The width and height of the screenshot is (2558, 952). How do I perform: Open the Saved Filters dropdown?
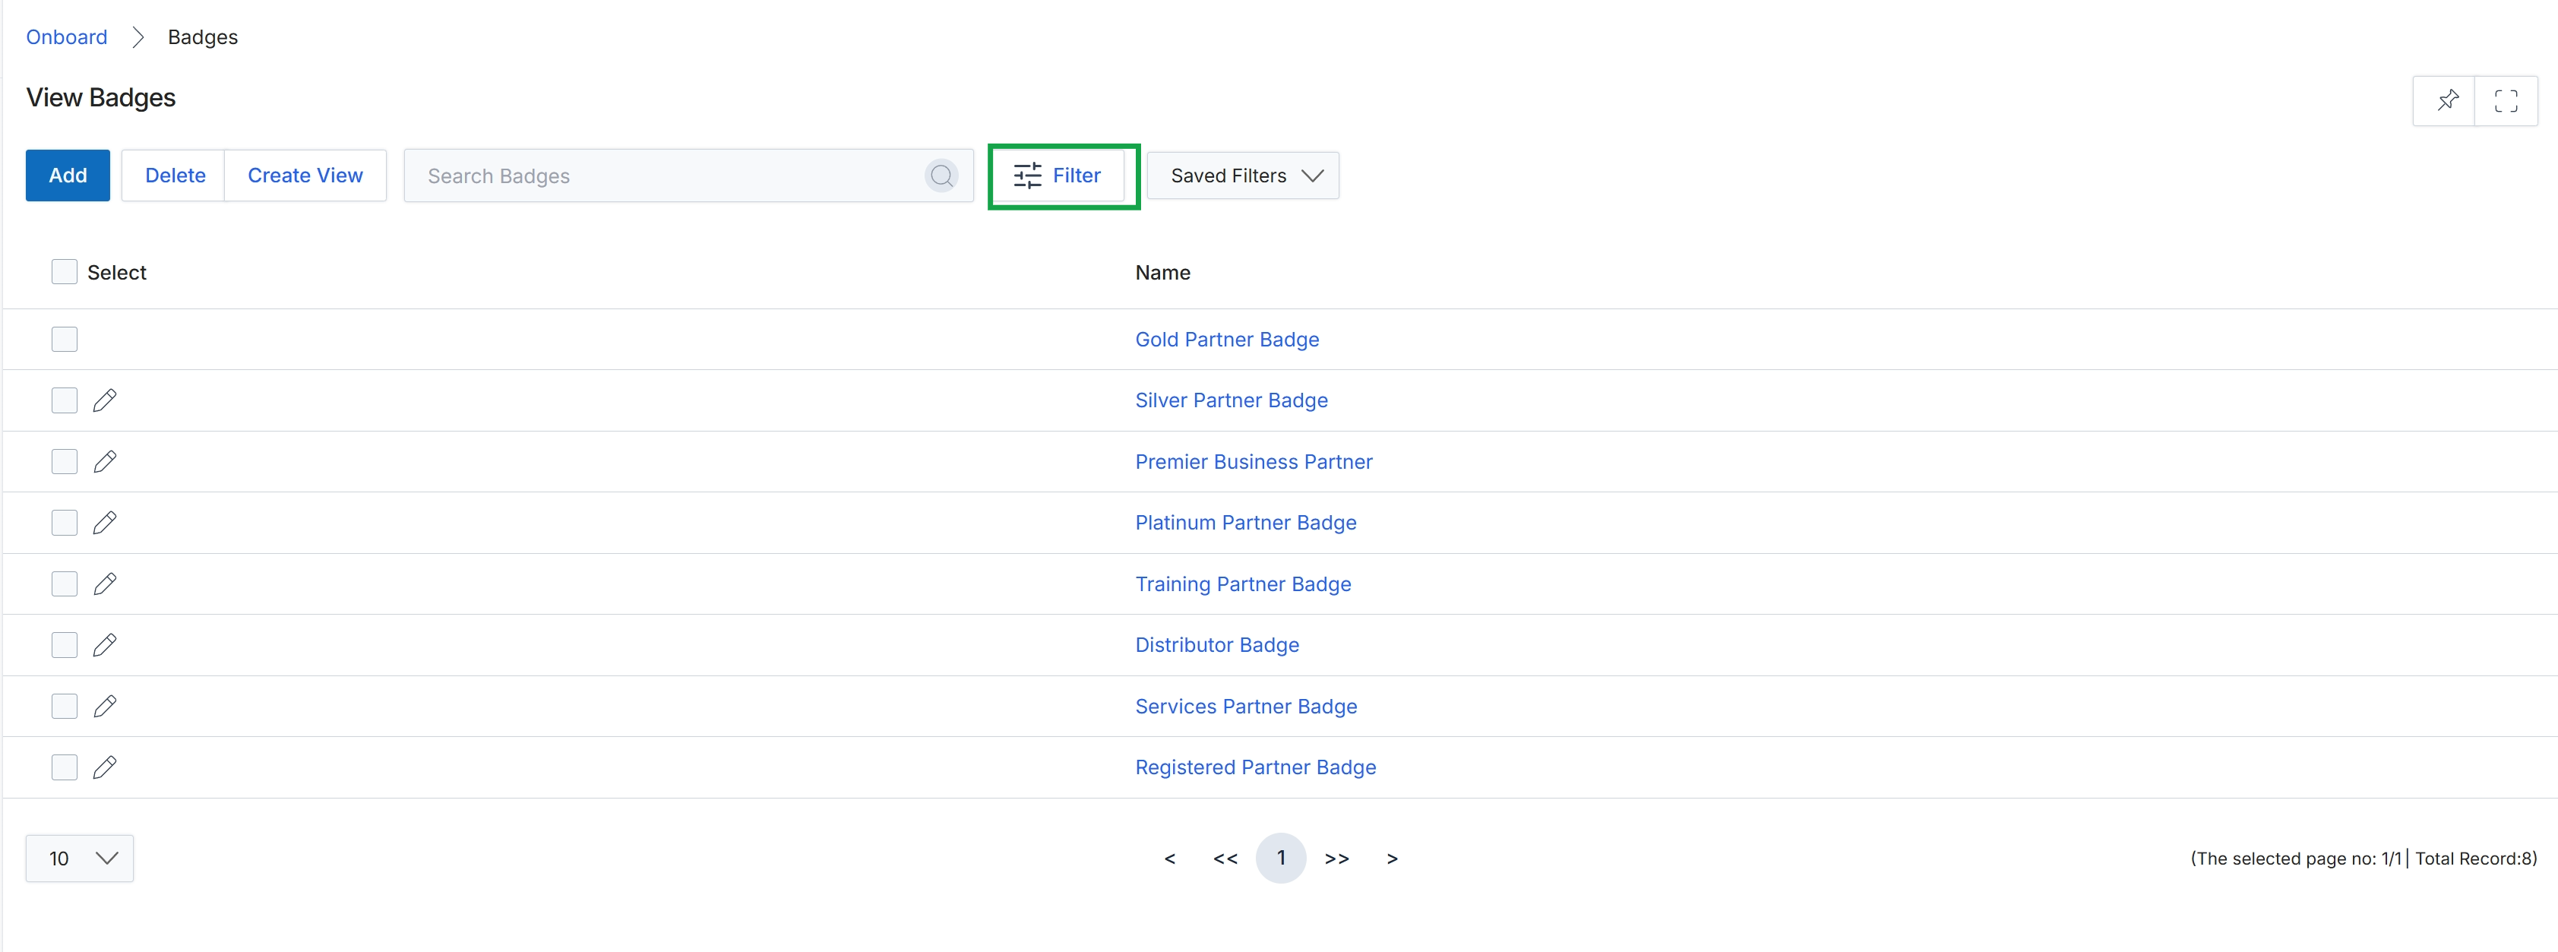pyautogui.click(x=1243, y=176)
